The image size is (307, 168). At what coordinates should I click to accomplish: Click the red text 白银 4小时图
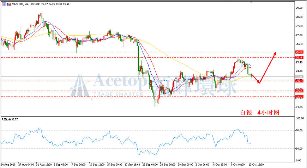(x=260, y=112)
